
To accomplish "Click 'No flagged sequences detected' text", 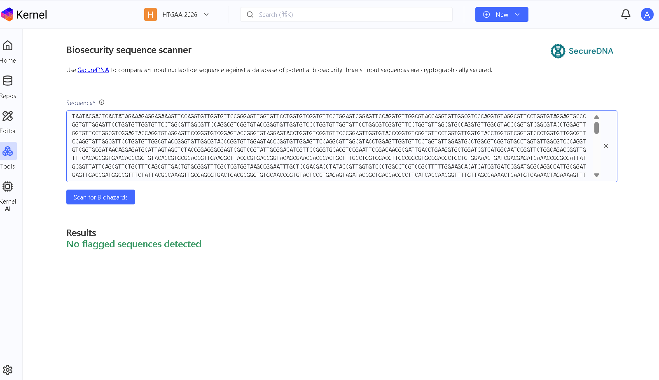I will 134,244.
